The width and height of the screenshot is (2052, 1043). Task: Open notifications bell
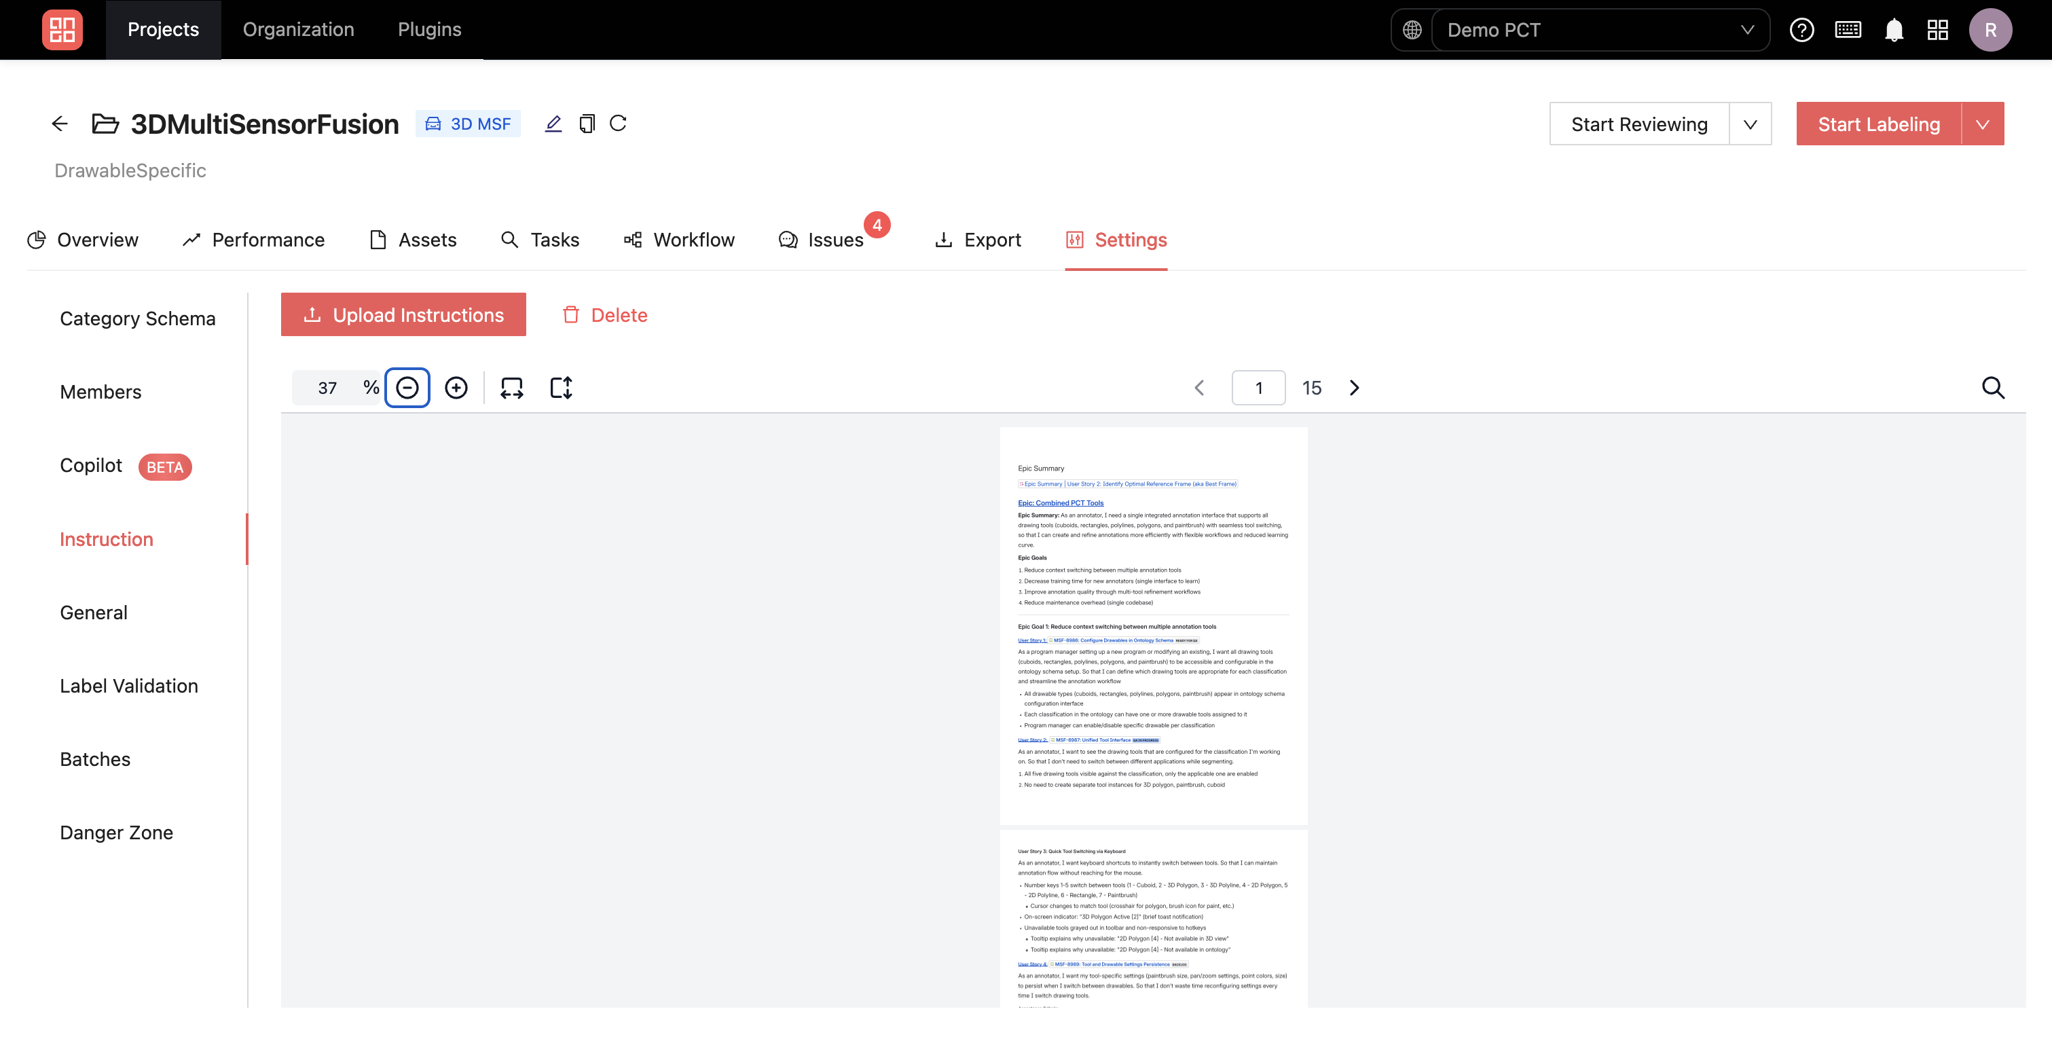1894,31
